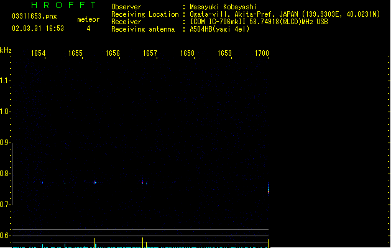Click the 'Receiver' field label
The width and height of the screenshot is (391, 248).
coord(126,22)
